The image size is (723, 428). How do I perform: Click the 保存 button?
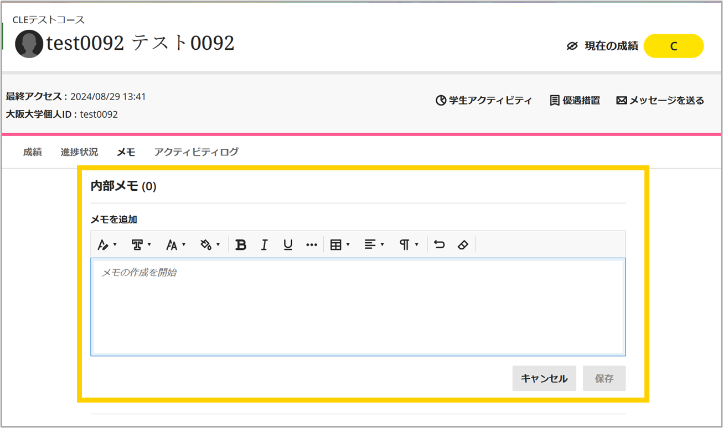605,378
